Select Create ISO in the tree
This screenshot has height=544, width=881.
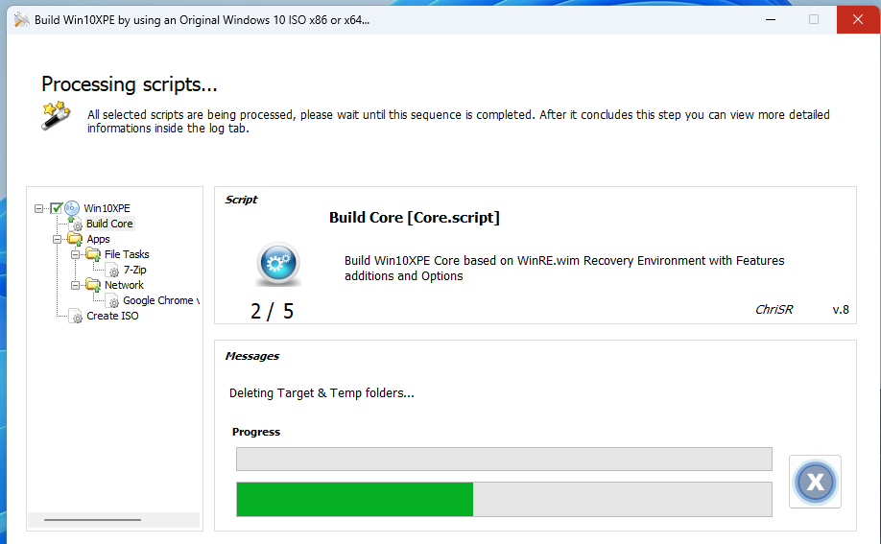coord(112,316)
